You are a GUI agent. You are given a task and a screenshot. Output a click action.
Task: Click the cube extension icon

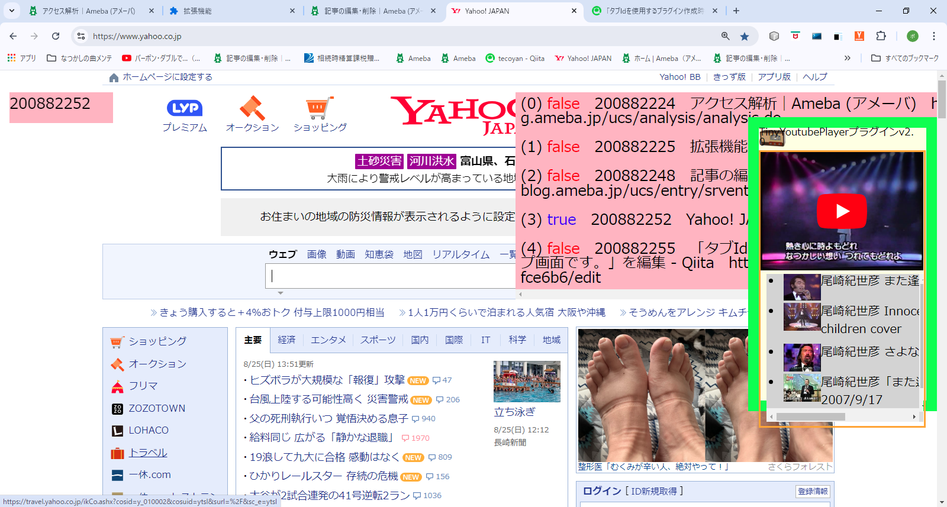774,36
